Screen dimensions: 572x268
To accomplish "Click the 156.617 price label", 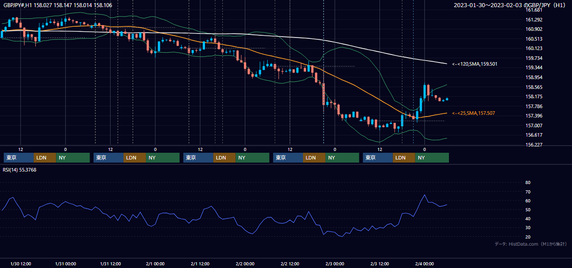I will (x=534, y=135).
